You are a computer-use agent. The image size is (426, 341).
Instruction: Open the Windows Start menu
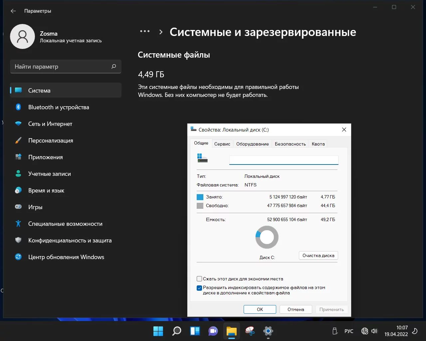158,331
